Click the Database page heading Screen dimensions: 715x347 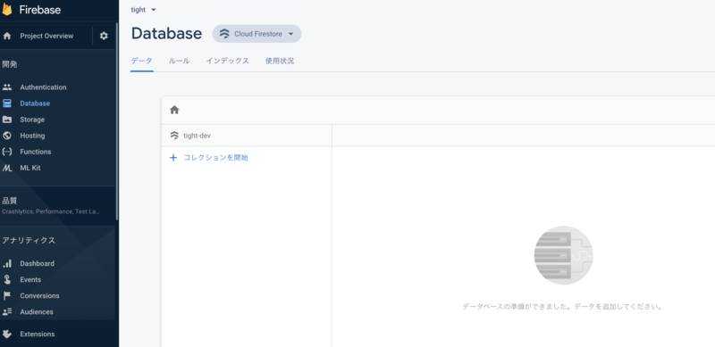[x=166, y=34]
